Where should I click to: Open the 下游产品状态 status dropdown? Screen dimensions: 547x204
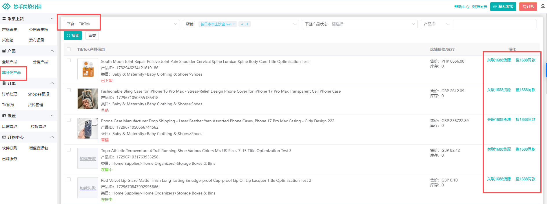click(x=360, y=24)
